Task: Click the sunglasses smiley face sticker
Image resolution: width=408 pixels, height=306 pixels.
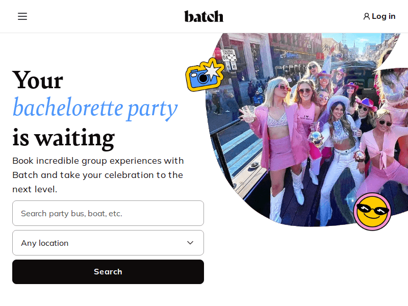Action: click(372, 211)
